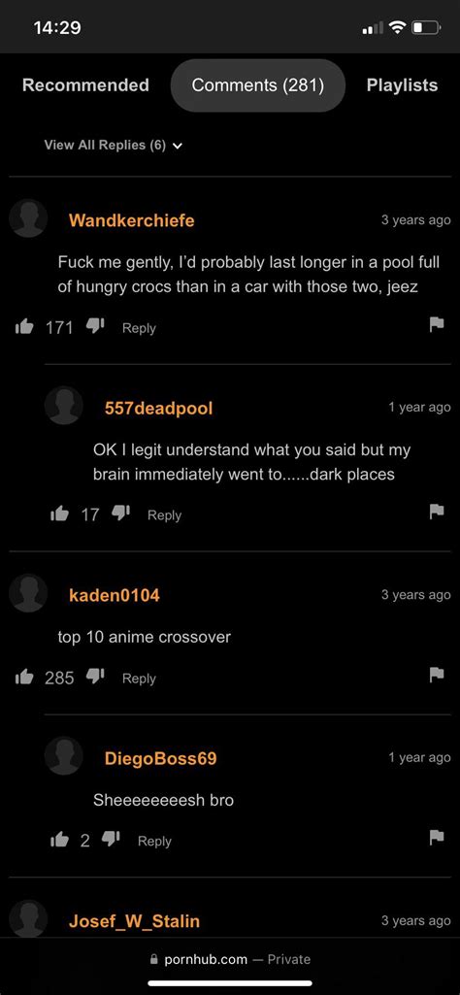Select the Comments (281) tab

click(257, 85)
